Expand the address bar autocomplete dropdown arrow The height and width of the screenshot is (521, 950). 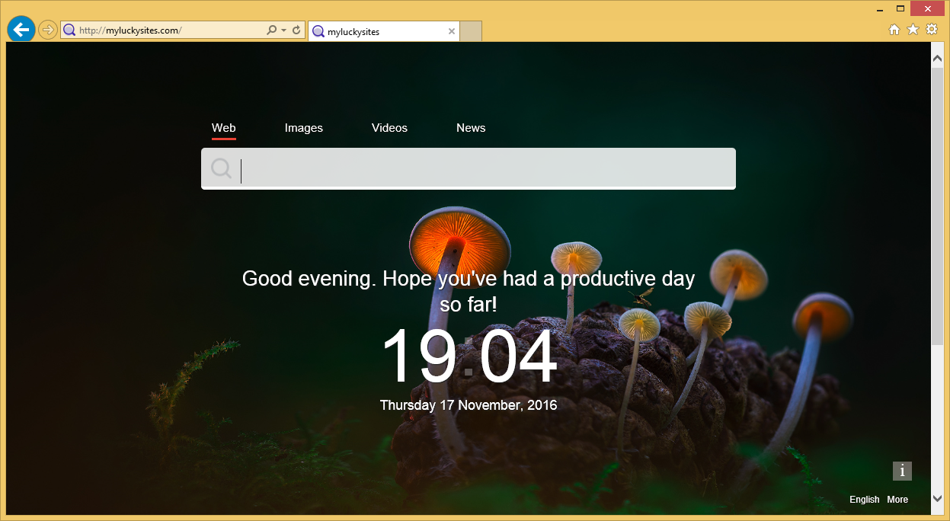[x=283, y=30]
